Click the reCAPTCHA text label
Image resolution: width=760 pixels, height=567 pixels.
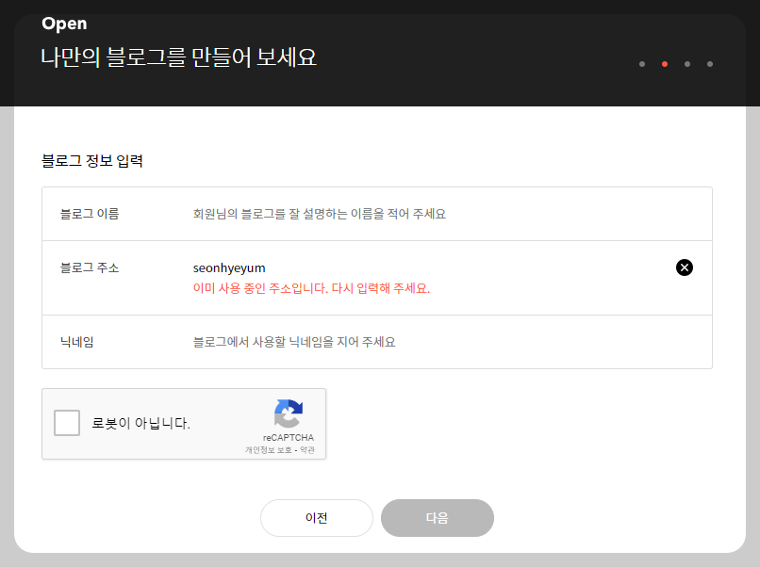(x=289, y=437)
